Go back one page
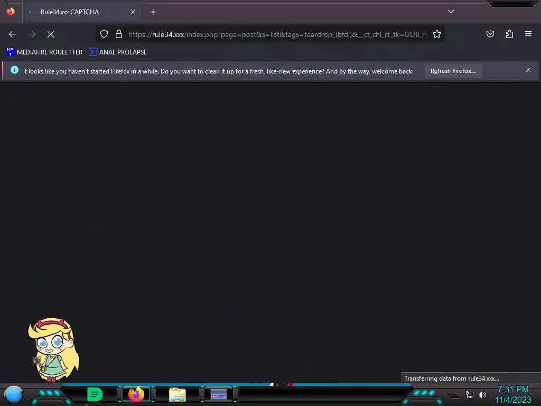Viewport: 541px width, 406px height. pos(13,34)
